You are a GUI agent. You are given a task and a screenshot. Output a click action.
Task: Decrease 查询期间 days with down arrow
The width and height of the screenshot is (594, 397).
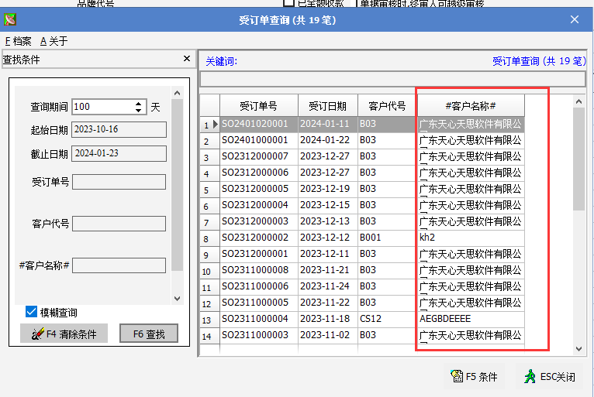pos(139,111)
